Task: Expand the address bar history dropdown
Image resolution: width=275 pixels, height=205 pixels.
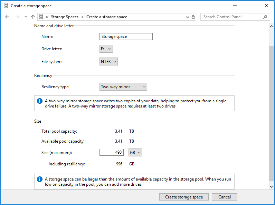Action: tap(188, 17)
